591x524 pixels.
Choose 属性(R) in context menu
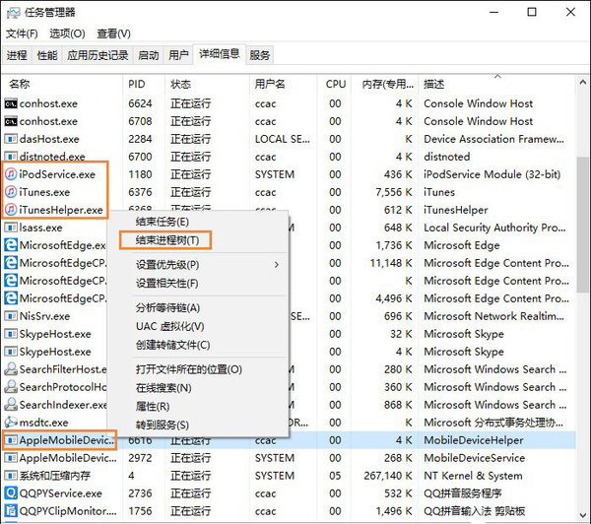coord(153,406)
